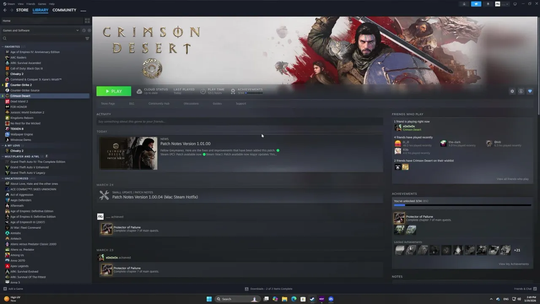Click Add a Game button

point(13,289)
